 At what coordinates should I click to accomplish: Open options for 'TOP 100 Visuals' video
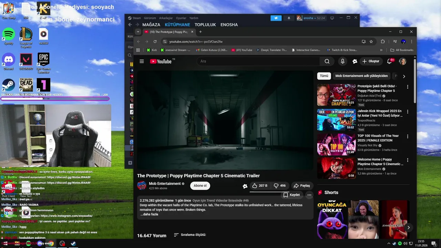[x=408, y=137]
